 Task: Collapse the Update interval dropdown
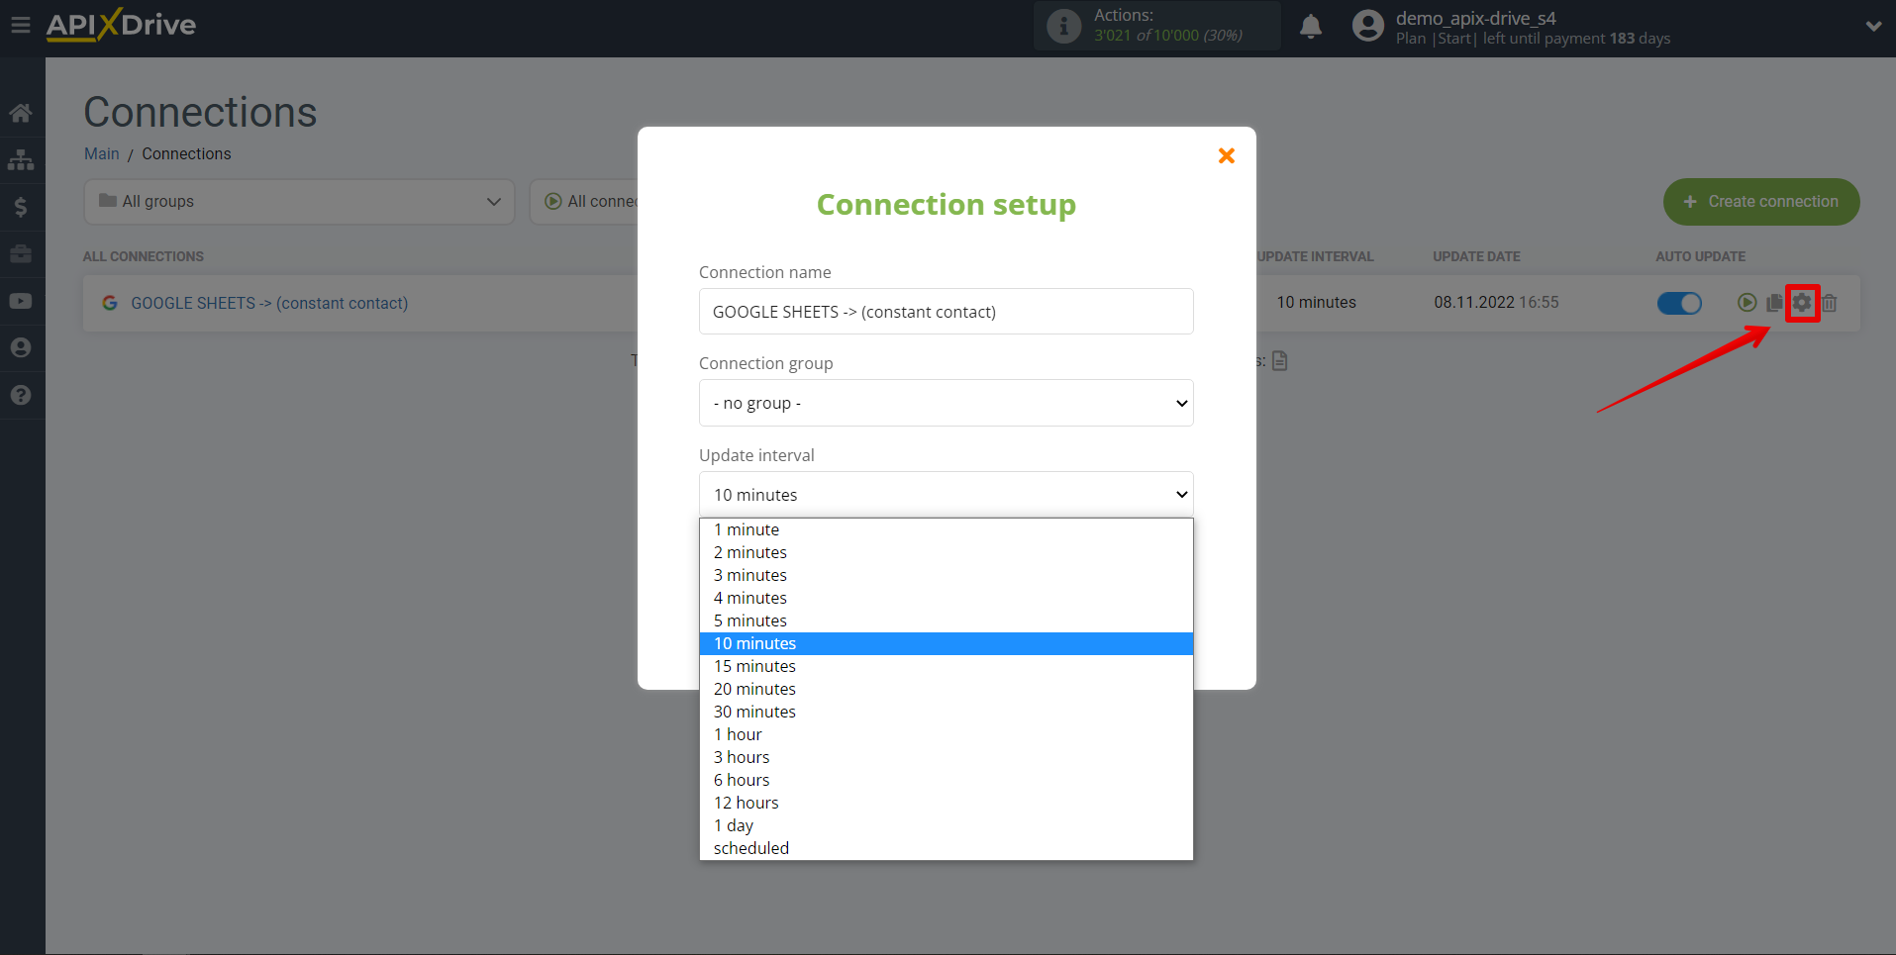[947, 495]
